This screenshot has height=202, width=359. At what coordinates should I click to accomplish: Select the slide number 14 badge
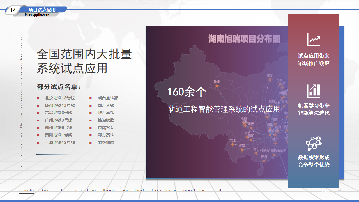coord(13,10)
